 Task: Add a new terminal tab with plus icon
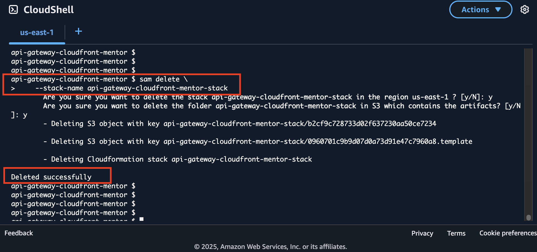(x=79, y=31)
